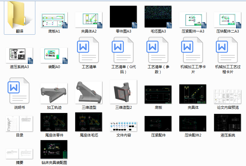Select the 三维造型2 model image
The width and height of the screenshot is (246, 166).
(x=123, y=92)
